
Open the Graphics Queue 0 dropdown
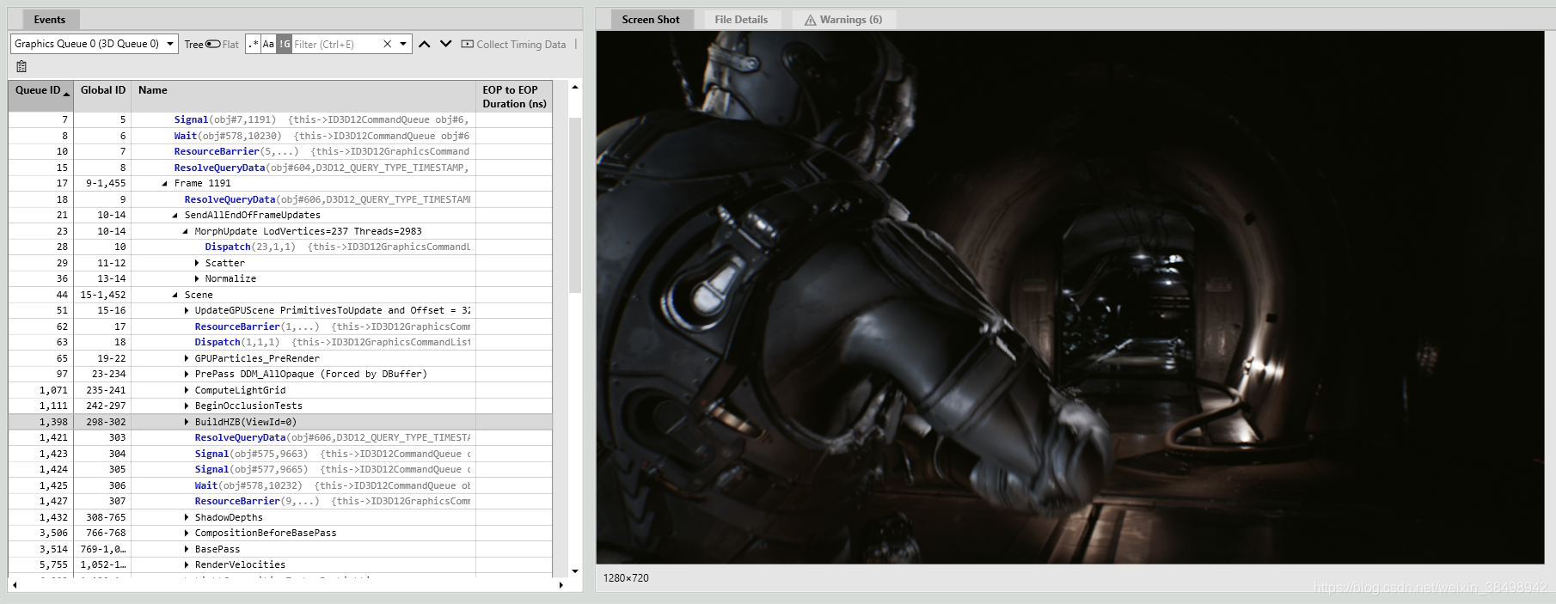tap(95, 44)
